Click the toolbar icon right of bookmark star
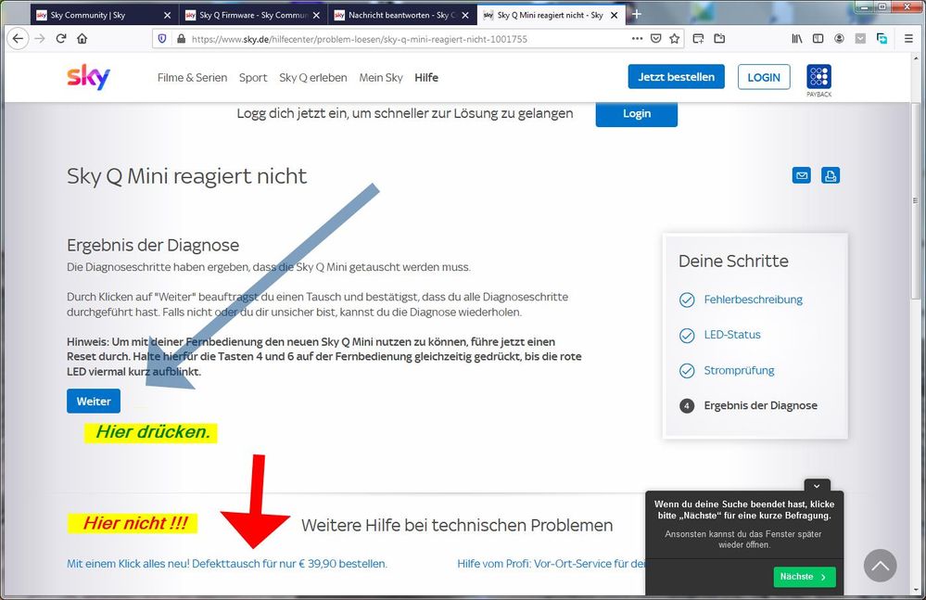The width and height of the screenshot is (926, 600). (x=698, y=38)
